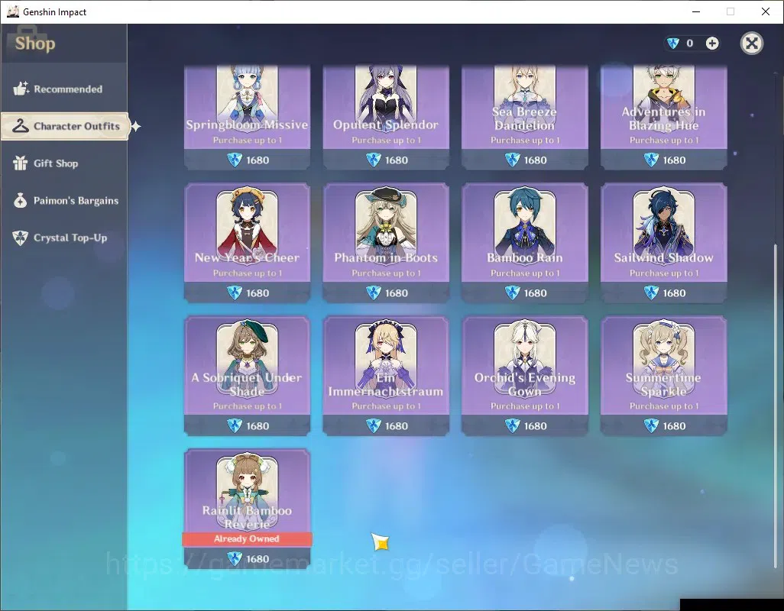
Task: Click crystal icon under A Sobriquet Under Shade
Action: tap(235, 425)
